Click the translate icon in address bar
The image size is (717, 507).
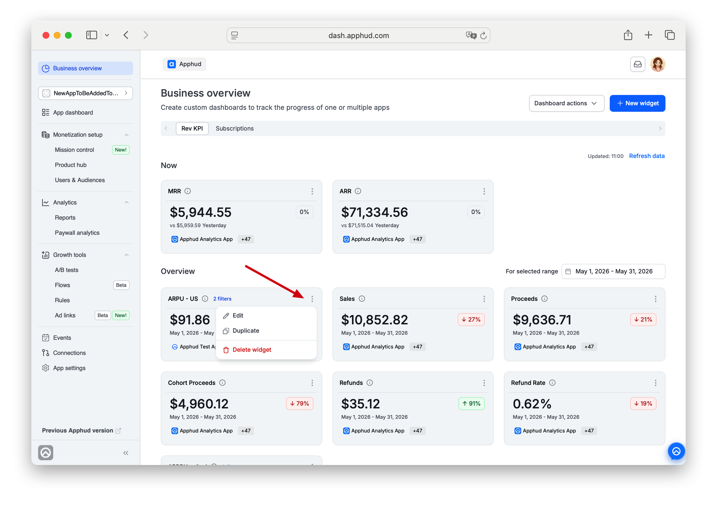point(471,35)
